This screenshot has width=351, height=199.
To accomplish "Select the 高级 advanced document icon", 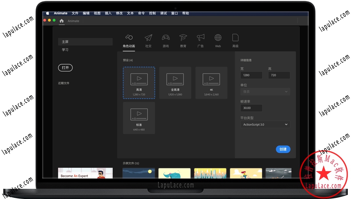I will [x=235, y=38].
